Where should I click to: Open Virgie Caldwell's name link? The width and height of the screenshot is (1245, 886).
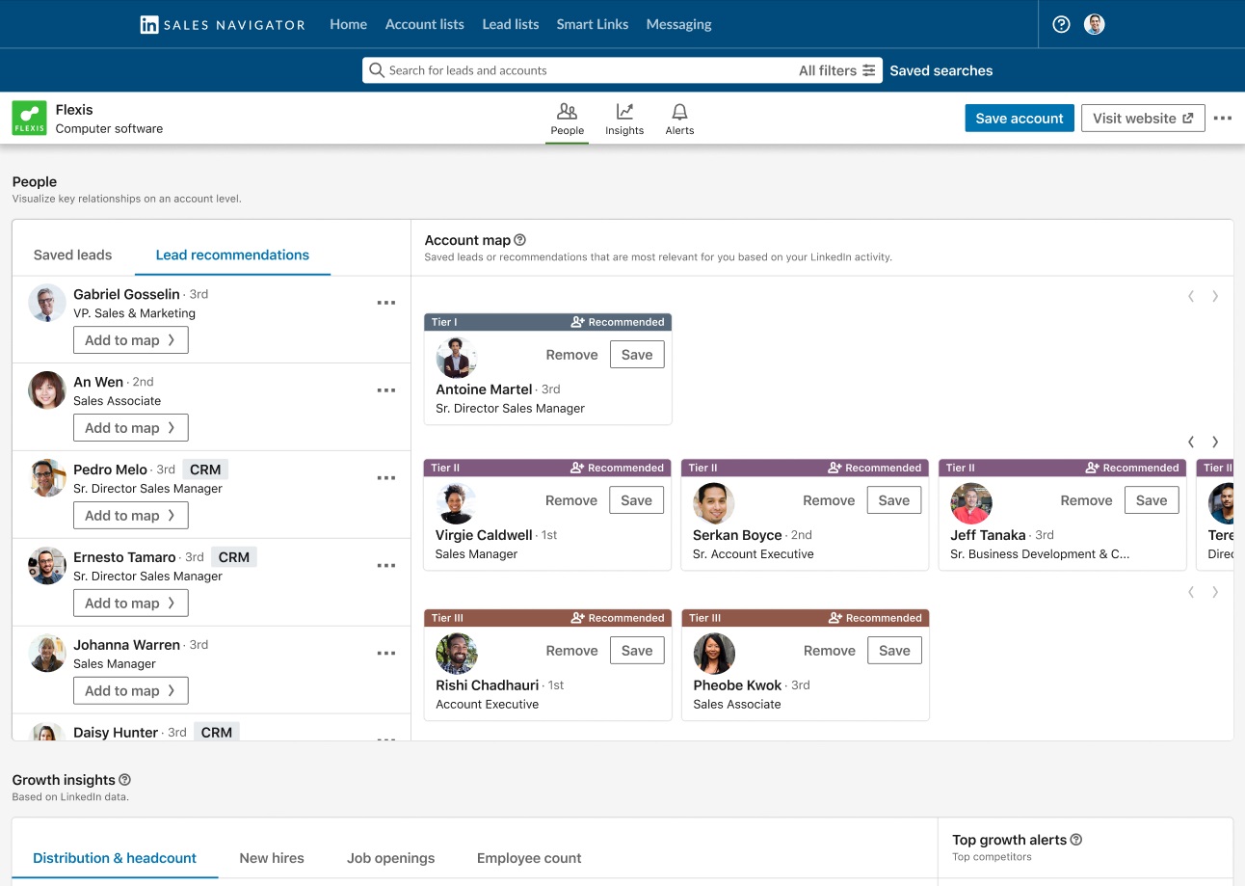click(x=484, y=535)
